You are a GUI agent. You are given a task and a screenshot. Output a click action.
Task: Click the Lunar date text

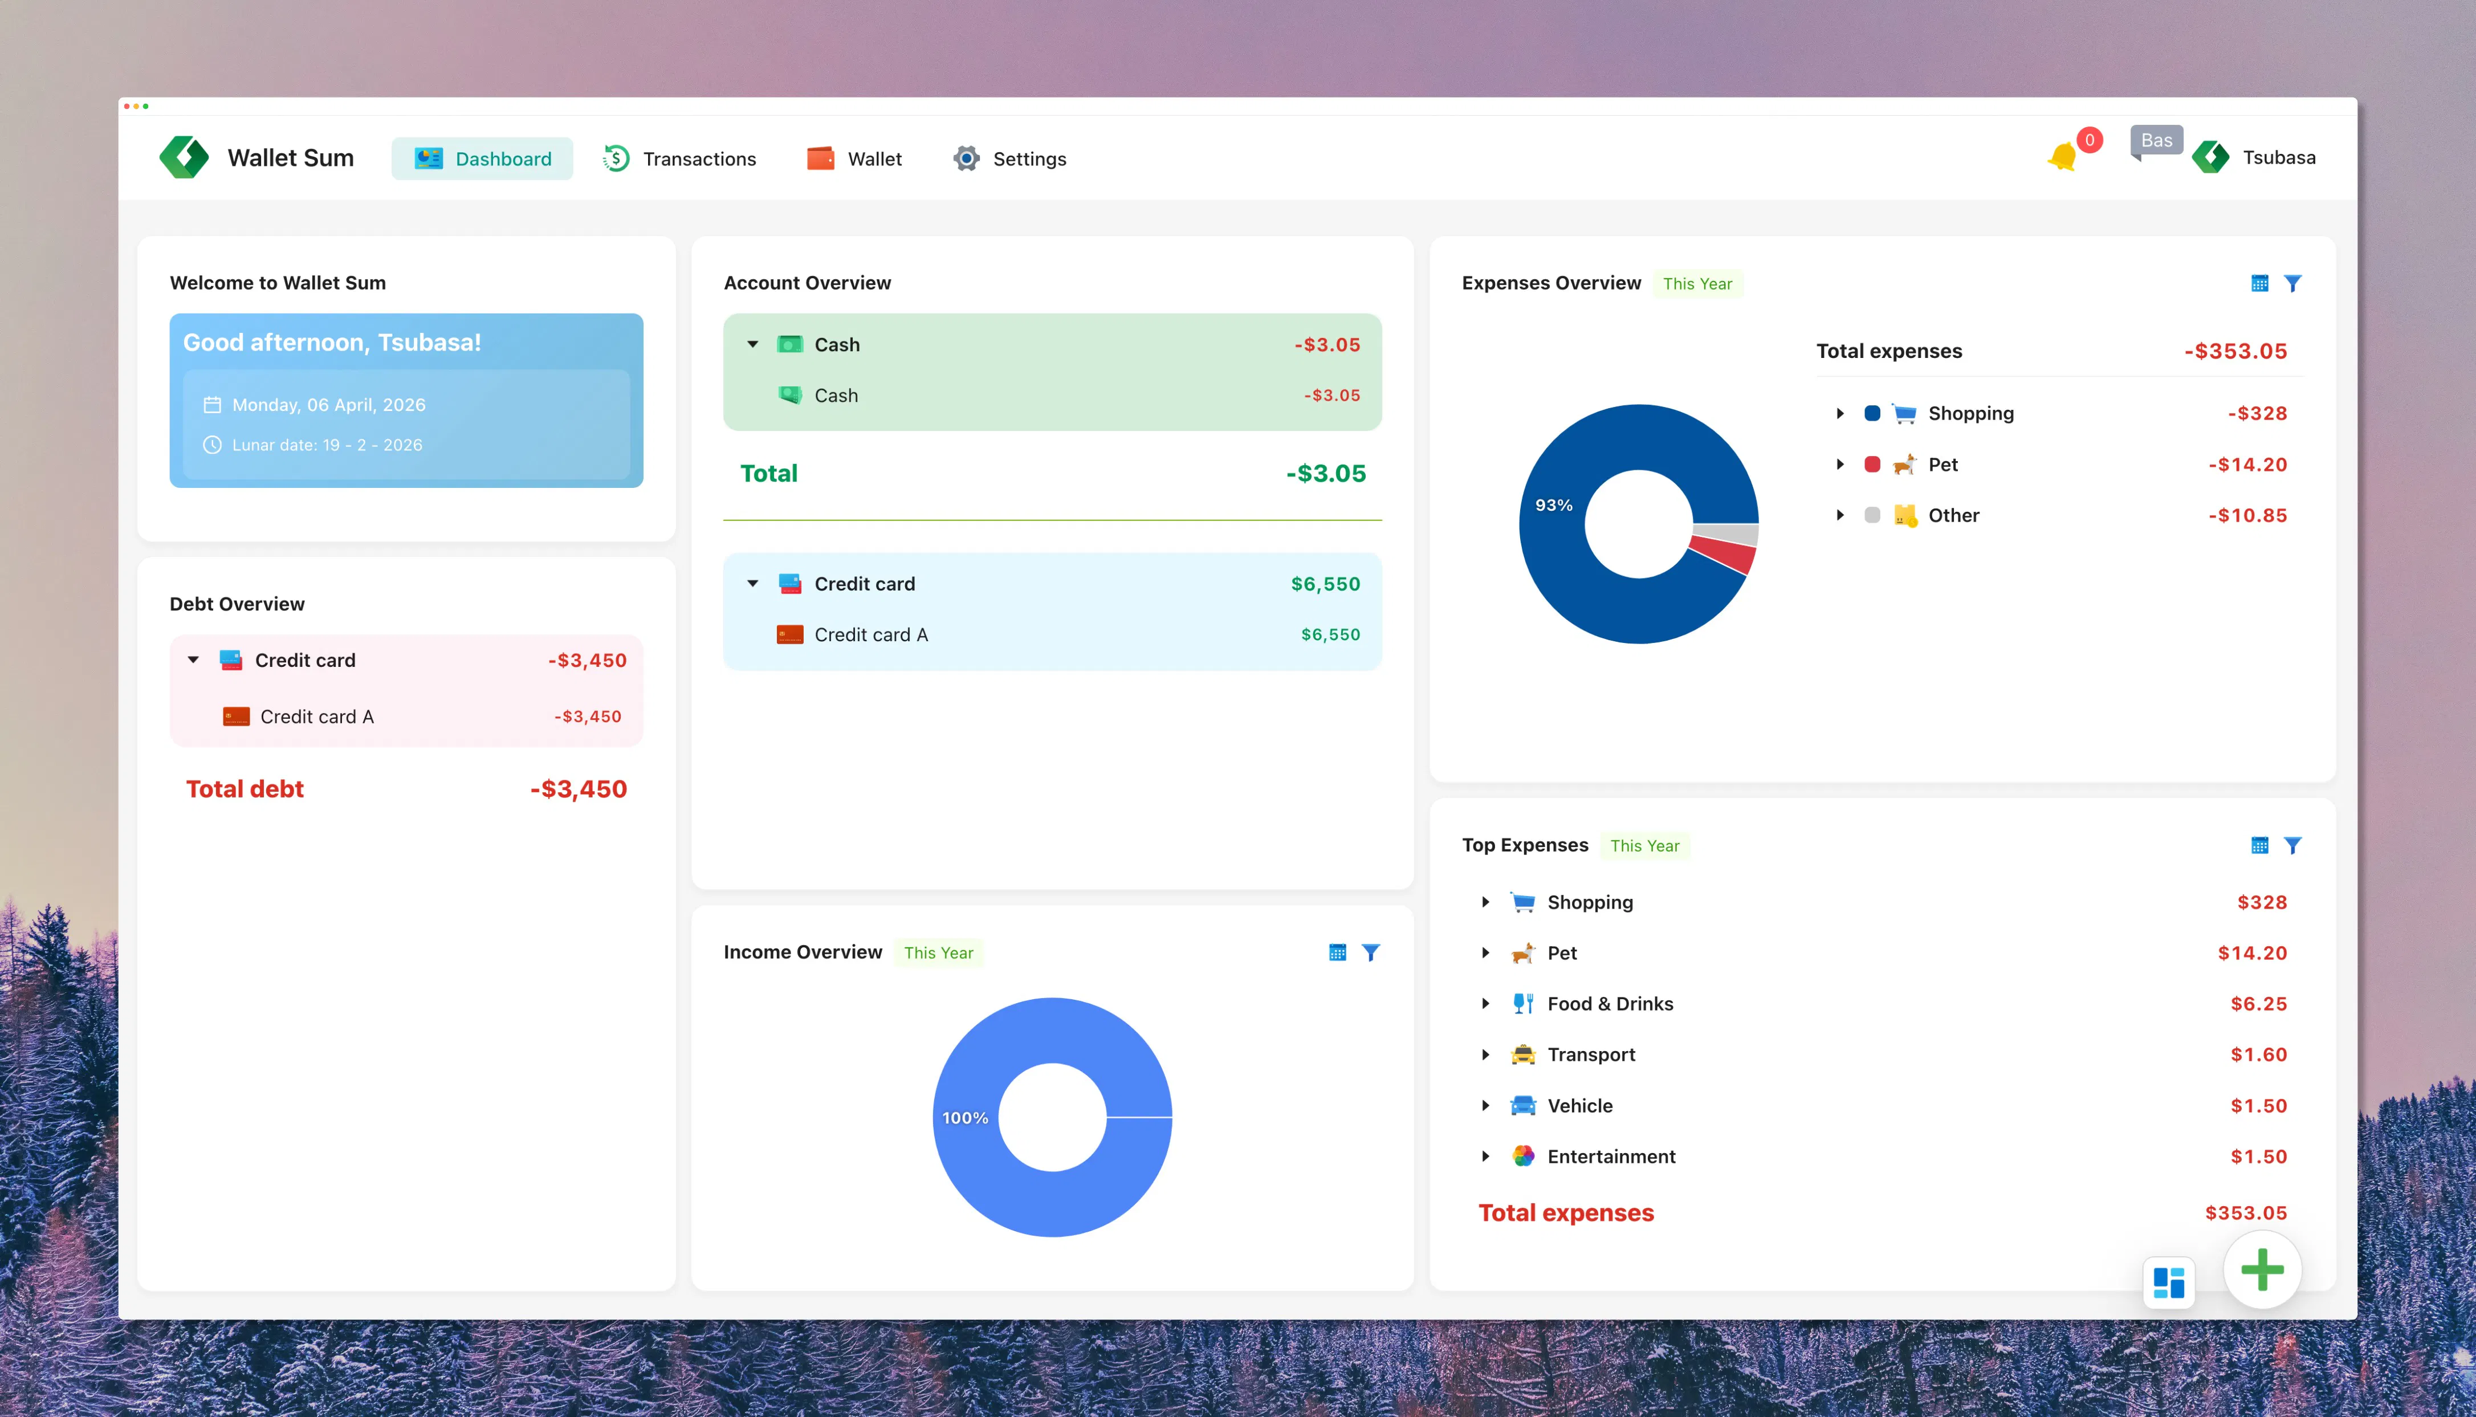327,445
